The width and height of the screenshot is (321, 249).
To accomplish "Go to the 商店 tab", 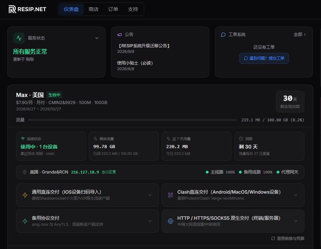I will coord(93,9).
